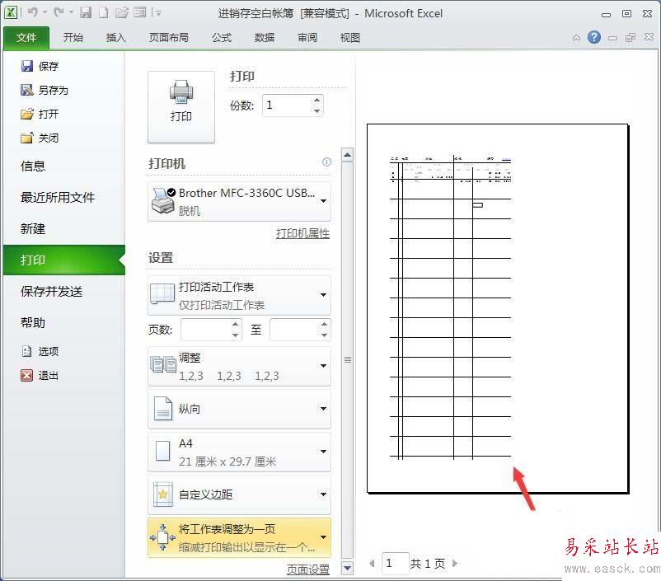This screenshot has width=661, height=581.
Task: Open the Brother MFC-3360C printer dropdown
Action: pyautogui.click(x=239, y=201)
